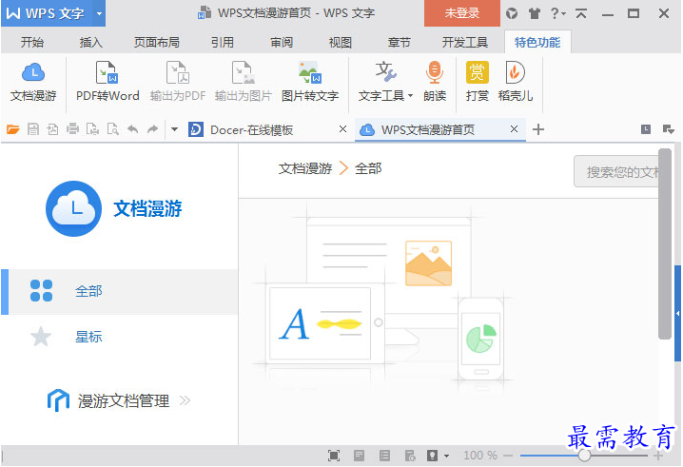Click the large 文档漫游 cloud logo
Image resolution: width=683 pixels, height=467 pixels.
[73, 208]
